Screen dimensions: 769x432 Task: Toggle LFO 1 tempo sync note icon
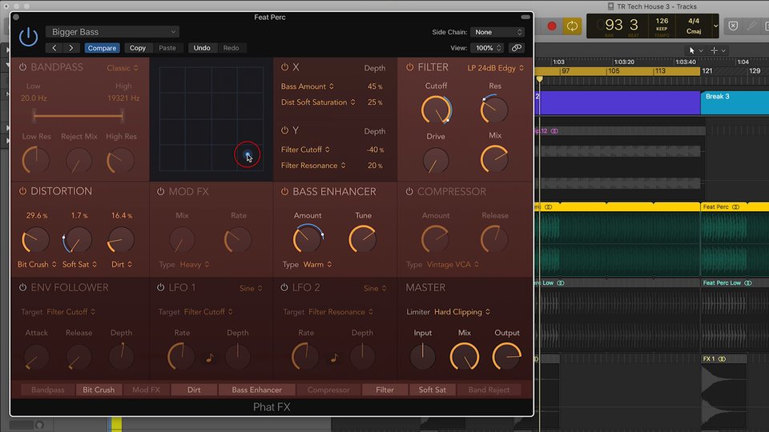click(210, 358)
